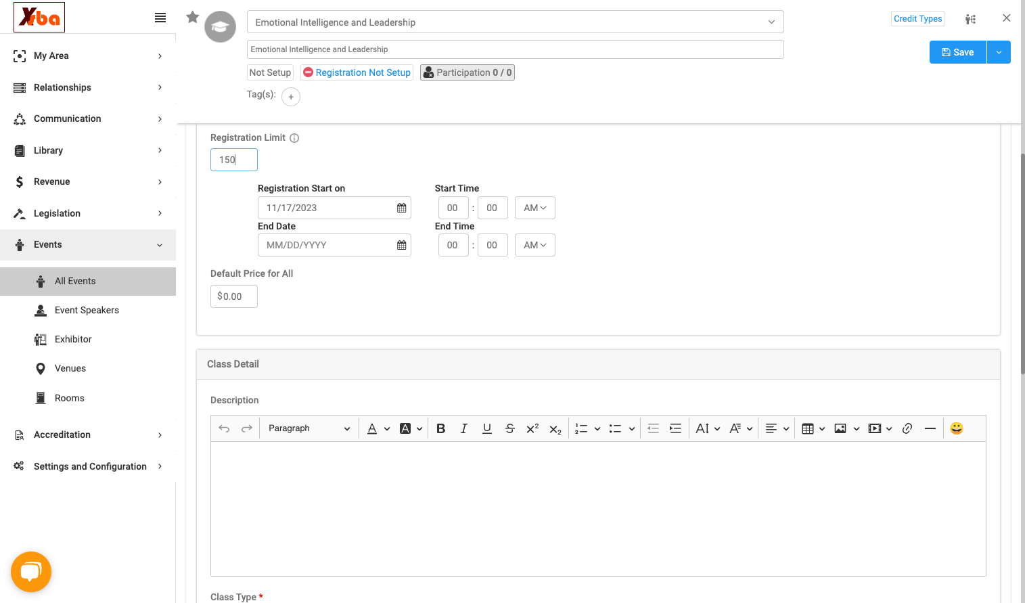
Task: Click the Not Setup status badge
Action: coord(270,72)
